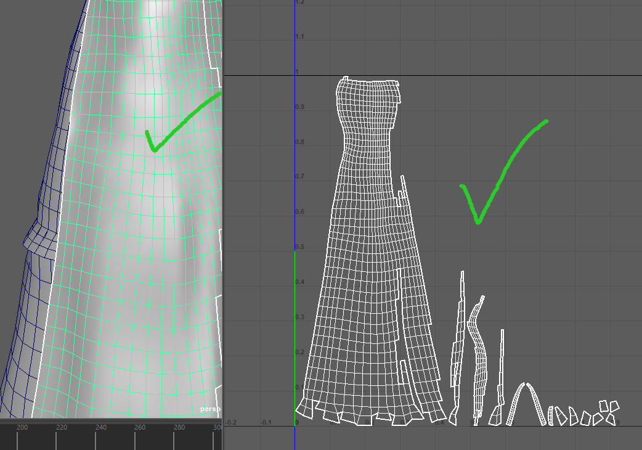Jump to frame 220 on the time slider

[61, 428]
